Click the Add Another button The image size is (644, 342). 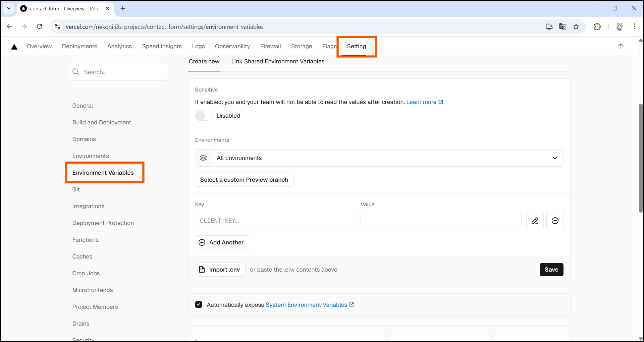222,242
